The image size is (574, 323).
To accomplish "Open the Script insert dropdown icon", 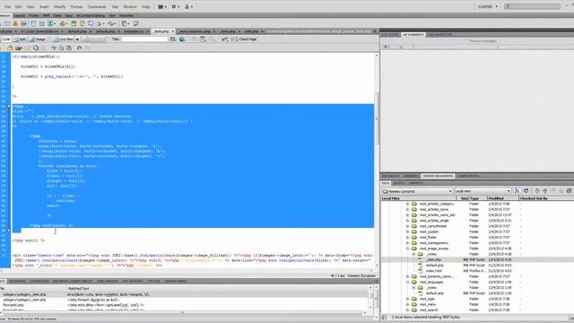I will click(x=111, y=23).
